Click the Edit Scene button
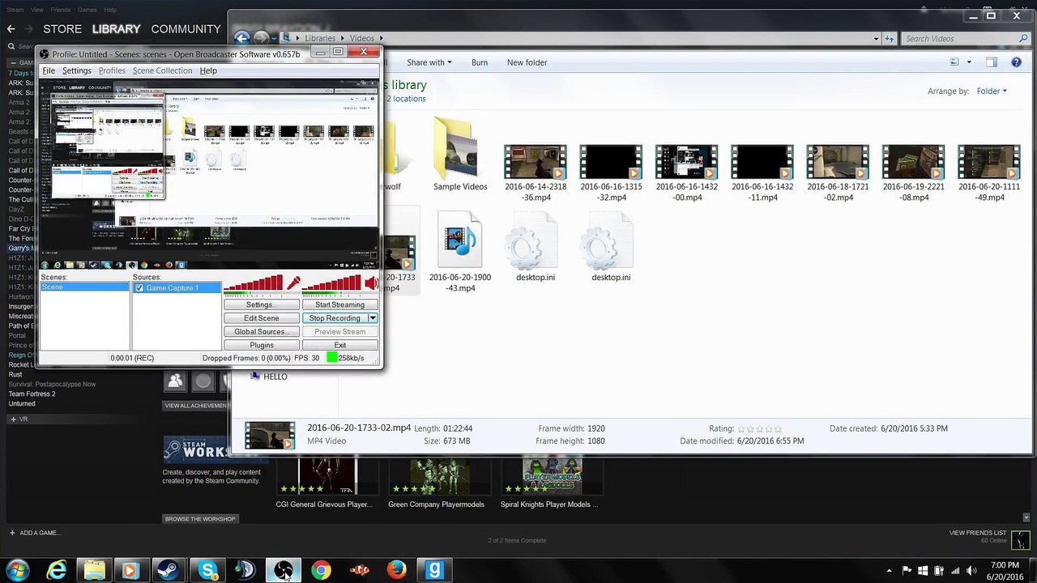Screen dimensions: 1037x583 (261, 318)
